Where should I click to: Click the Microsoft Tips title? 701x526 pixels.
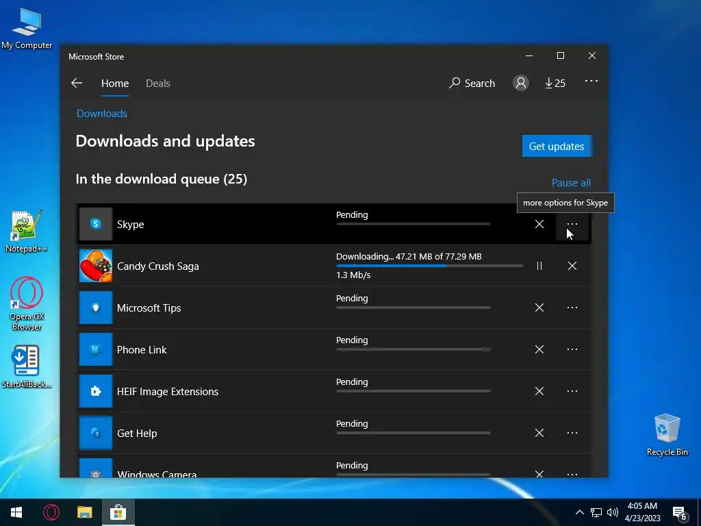[x=149, y=308]
